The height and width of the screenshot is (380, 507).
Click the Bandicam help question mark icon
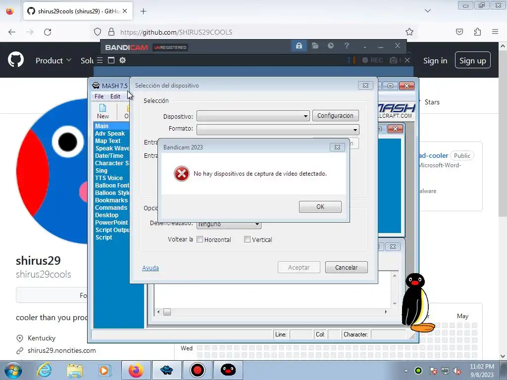[x=347, y=46]
